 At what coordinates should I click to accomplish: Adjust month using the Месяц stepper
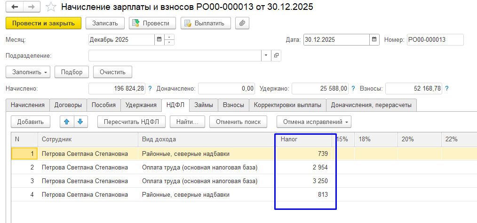tap(169, 40)
